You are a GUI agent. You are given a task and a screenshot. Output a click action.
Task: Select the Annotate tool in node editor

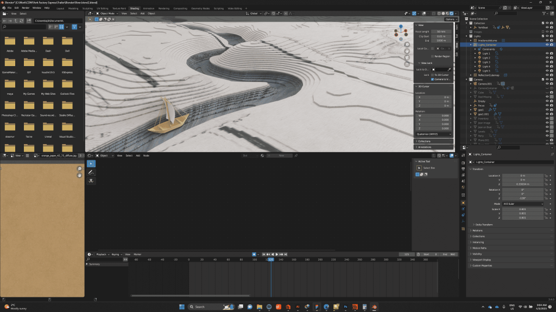[91, 172]
